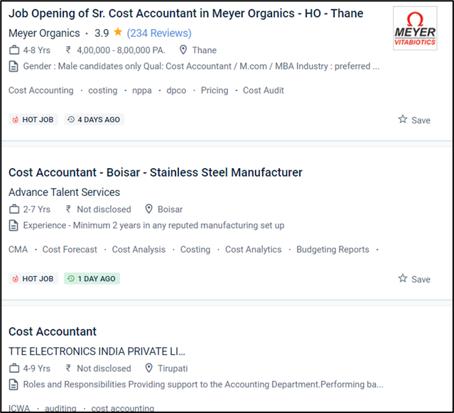This screenshot has width=454, height=413.
Task: Select the 'Pricing' skill tag
Action: [215, 91]
